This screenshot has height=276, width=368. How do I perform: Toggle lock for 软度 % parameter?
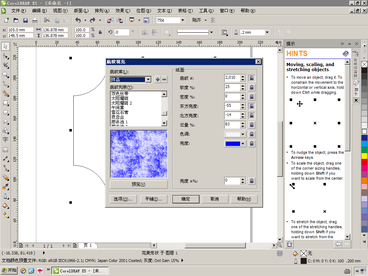pyautogui.click(x=252, y=87)
